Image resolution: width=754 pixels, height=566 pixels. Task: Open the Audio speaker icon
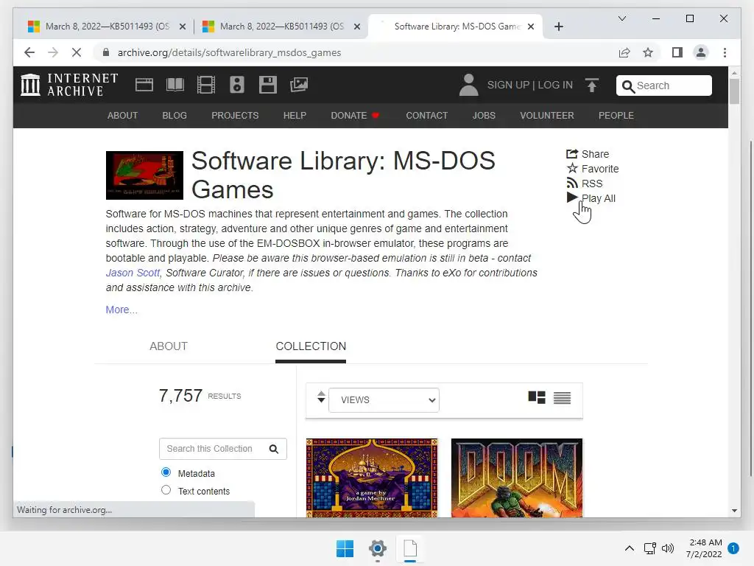(x=236, y=85)
